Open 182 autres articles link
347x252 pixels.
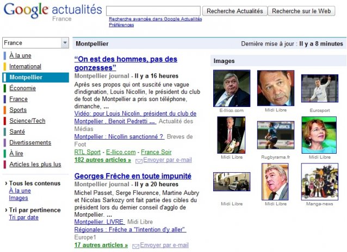pos(103,160)
